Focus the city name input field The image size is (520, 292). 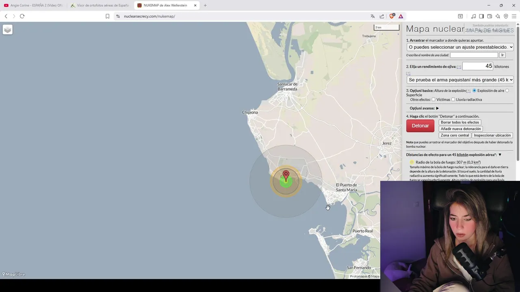pyautogui.click(x=474, y=55)
